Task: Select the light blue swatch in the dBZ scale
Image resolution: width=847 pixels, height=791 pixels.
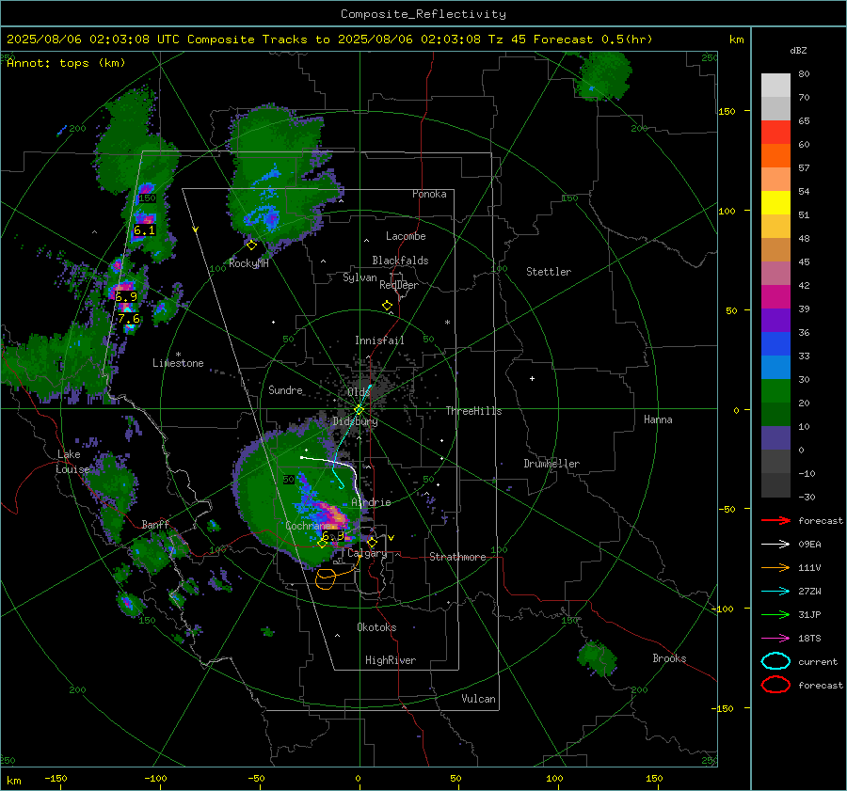Action: (x=775, y=367)
